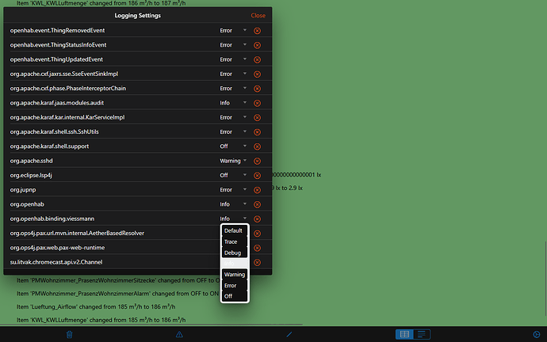Choose Default in the level list
The width and height of the screenshot is (547, 342).
coord(235,230)
